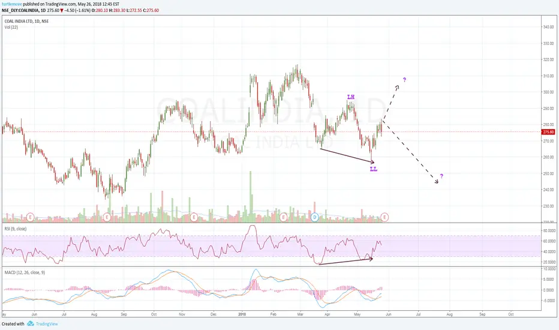Image resolution: width=559 pixels, height=330 pixels.
Task: Click the red down-triangle price change indicator
Action: [62, 10]
